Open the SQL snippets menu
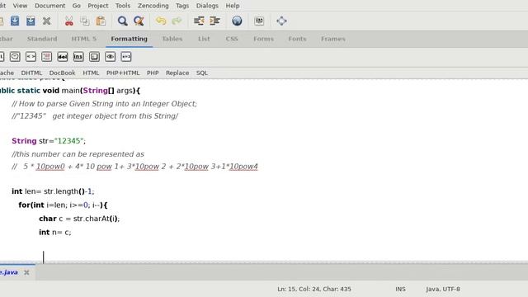The image size is (528, 297). click(201, 73)
